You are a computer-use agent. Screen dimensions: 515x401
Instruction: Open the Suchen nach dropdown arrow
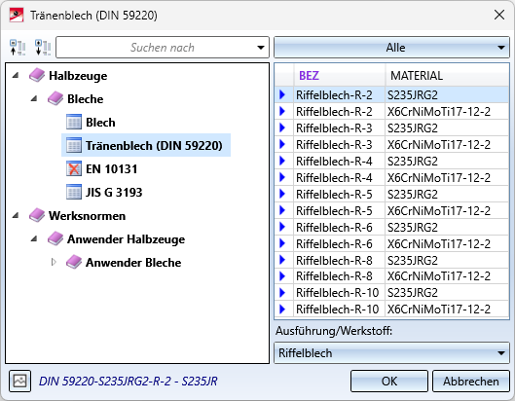[261, 48]
